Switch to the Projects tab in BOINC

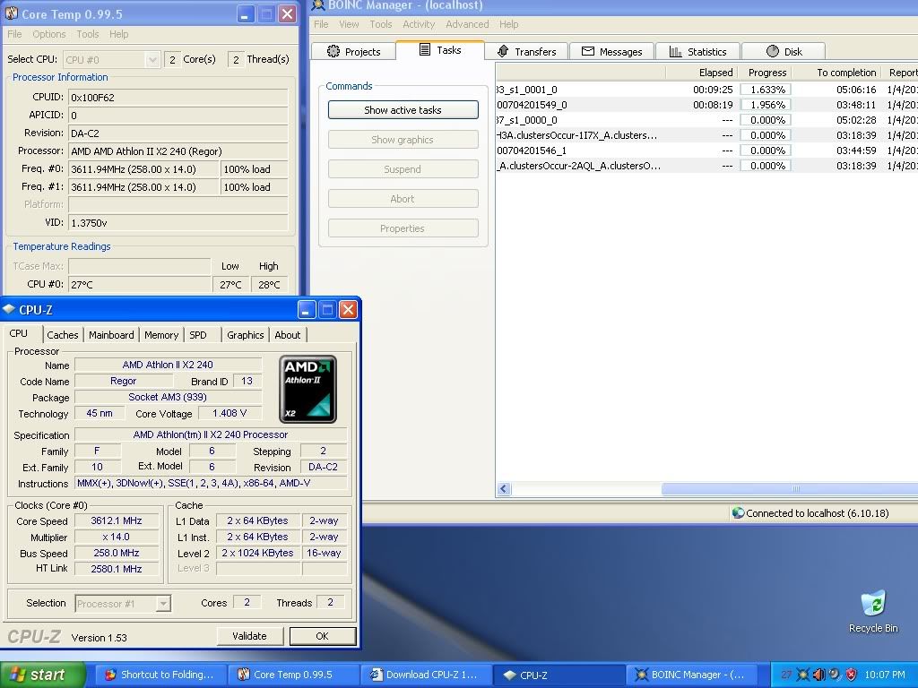[x=353, y=51]
